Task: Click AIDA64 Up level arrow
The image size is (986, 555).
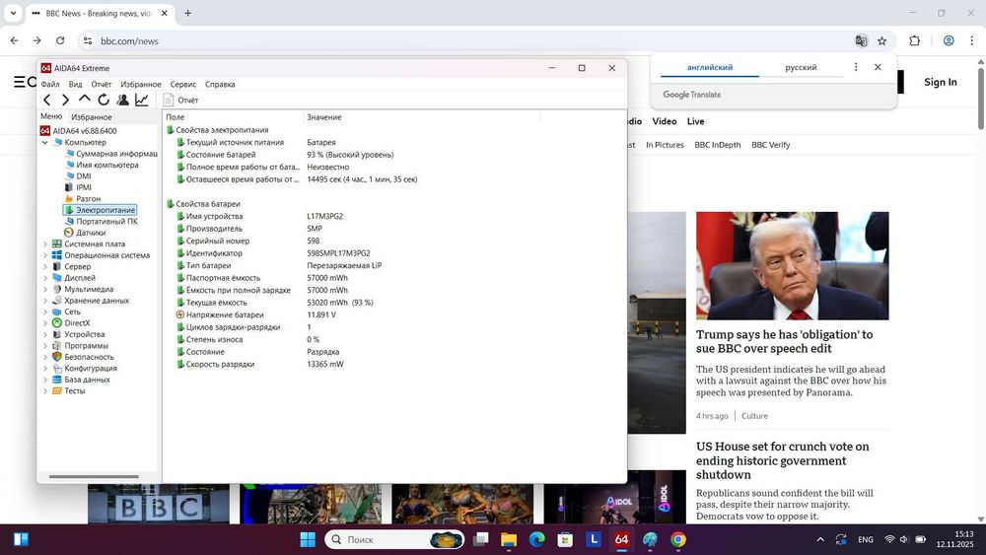Action: pos(84,100)
